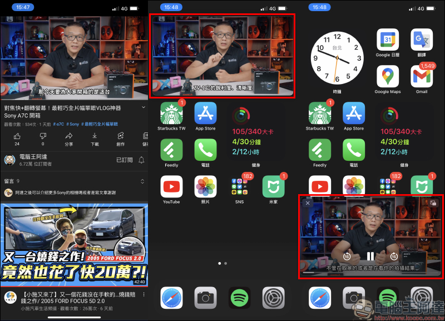Tap the YouTube video player on left screen
Image resolution: width=445 pixels, height=321 pixels.
[x=74, y=58]
